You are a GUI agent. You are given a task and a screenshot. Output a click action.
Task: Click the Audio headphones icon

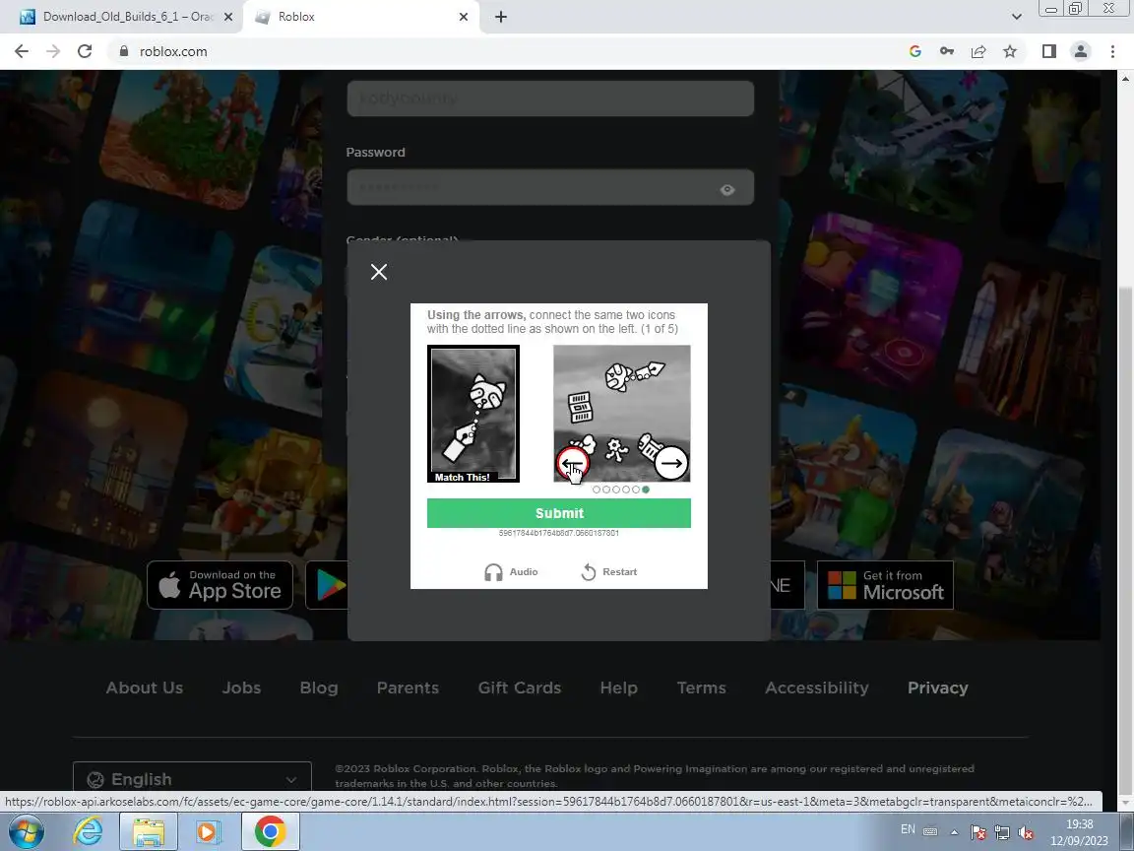pyautogui.click(x=493, y=572)
